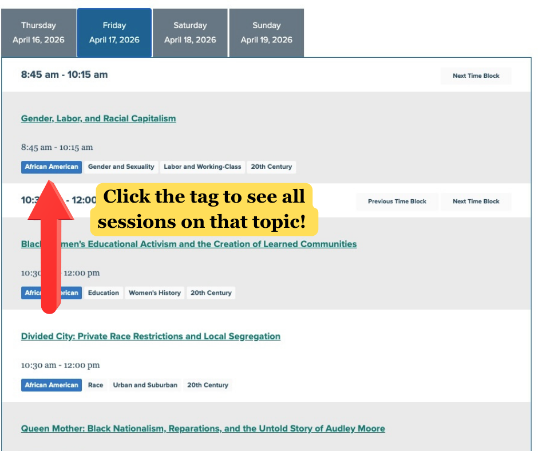Image resolution: width=538 pixels, height=451 pixels.
Task: Open the Queen Mother session link
Action: pos(203,428)
